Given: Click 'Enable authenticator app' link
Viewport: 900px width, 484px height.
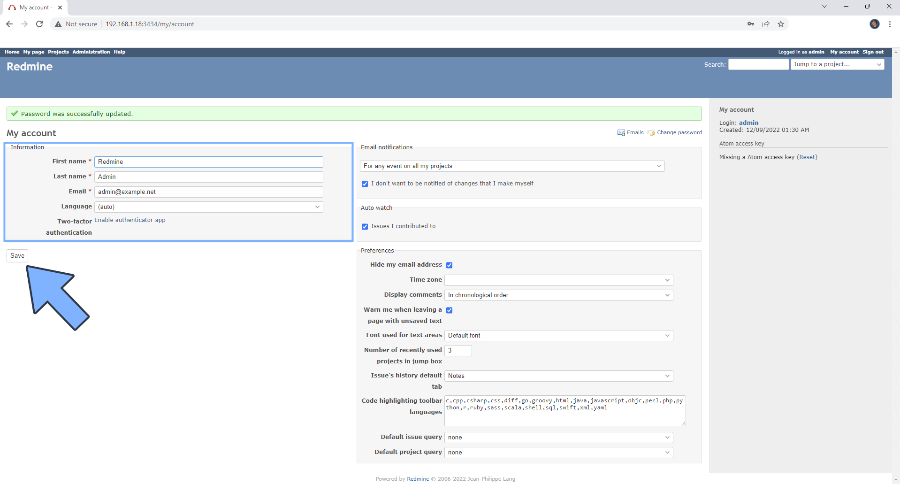Looking at the screenshot, I should [x=130, y=220].
